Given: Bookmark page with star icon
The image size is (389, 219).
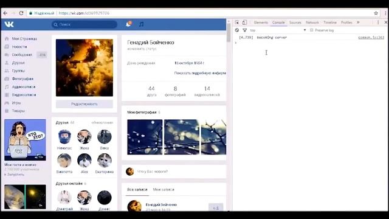Looking at the screenshot, I should click(376, 13).
